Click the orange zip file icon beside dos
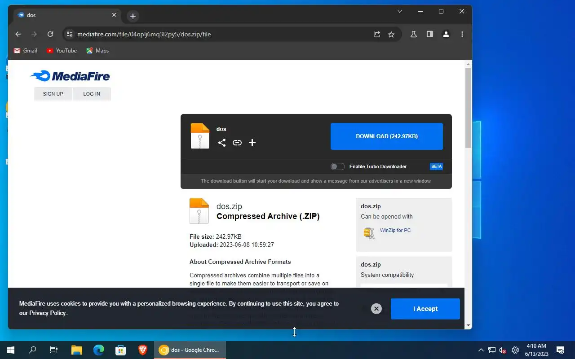The width and height of the screenshot is (575, 359). click(x=200, y=136)
